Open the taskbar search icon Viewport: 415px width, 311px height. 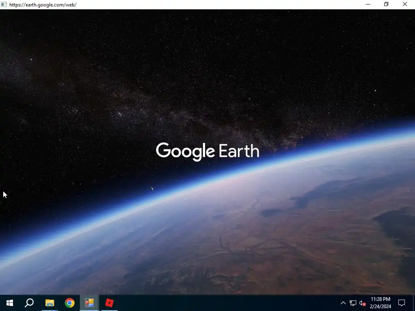(x=29, y=303)
